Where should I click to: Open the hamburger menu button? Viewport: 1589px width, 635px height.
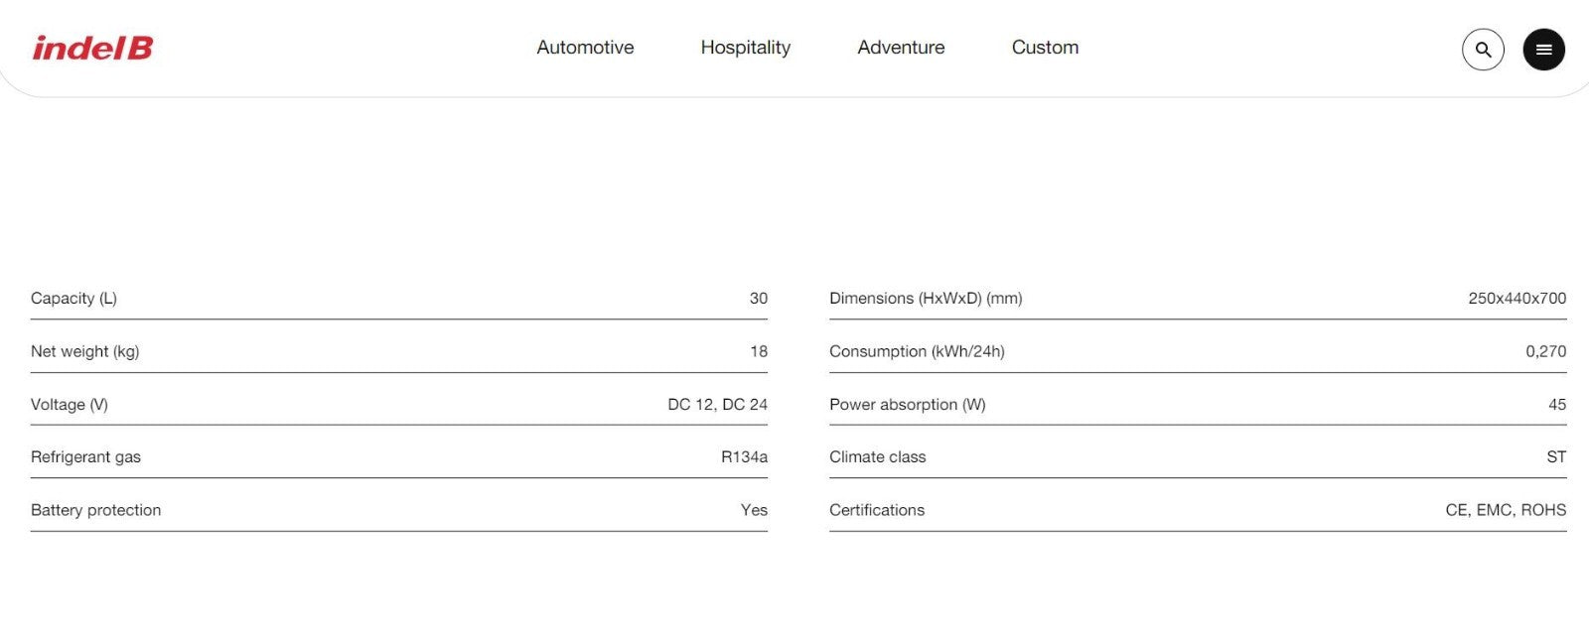click(x=1543, y=50)
